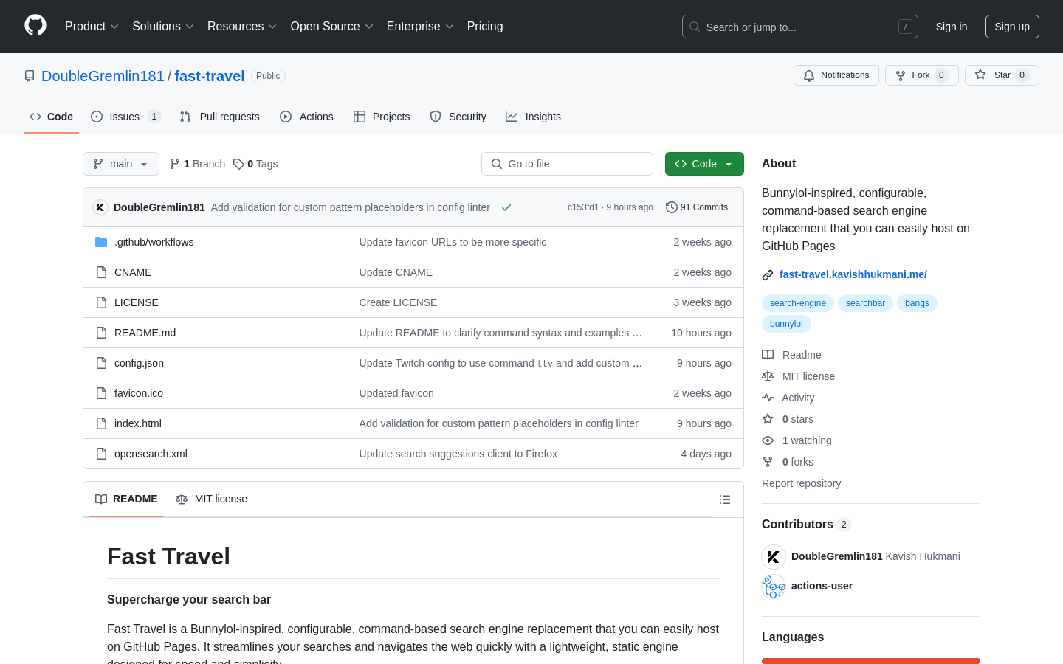Switch to the Issues tab
This screenshot has width=1063, height=664.
tap(125, 117)
